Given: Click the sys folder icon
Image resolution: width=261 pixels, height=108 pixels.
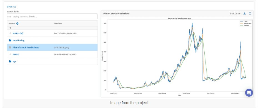Looking at the screenshot, I should point(10,61).
